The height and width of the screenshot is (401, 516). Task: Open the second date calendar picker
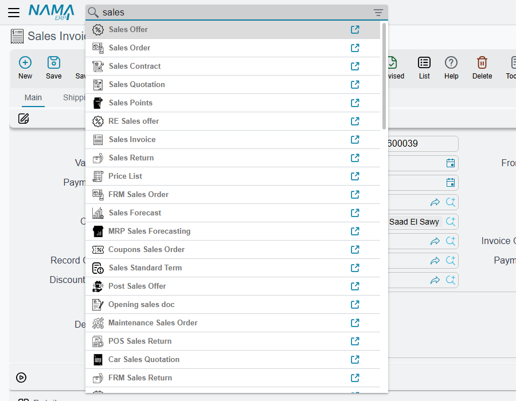[451, 182]
